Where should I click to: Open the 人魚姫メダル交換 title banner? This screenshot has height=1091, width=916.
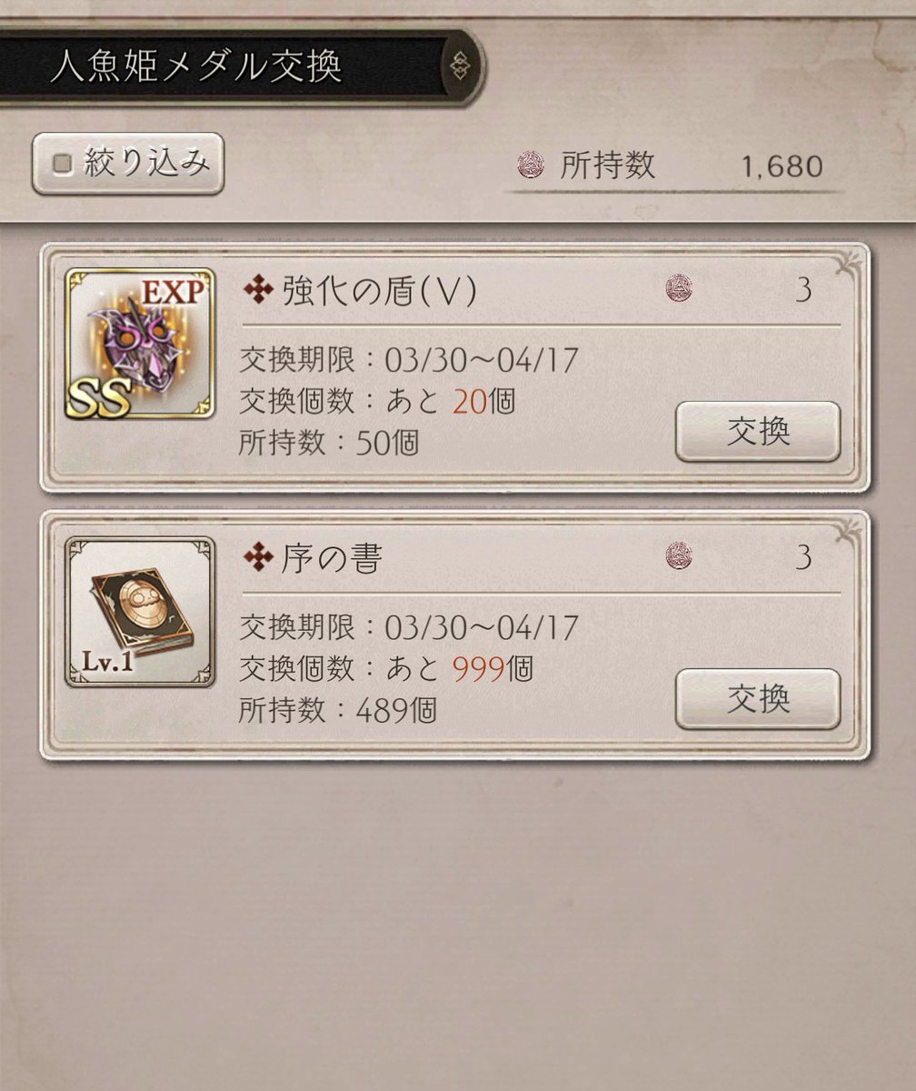pyautogui.click(x=239, y=66)
